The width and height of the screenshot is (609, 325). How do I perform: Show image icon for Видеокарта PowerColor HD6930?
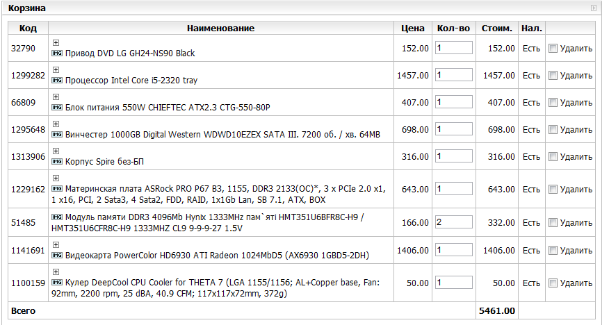pyautogui.click(x=58, y=256)
